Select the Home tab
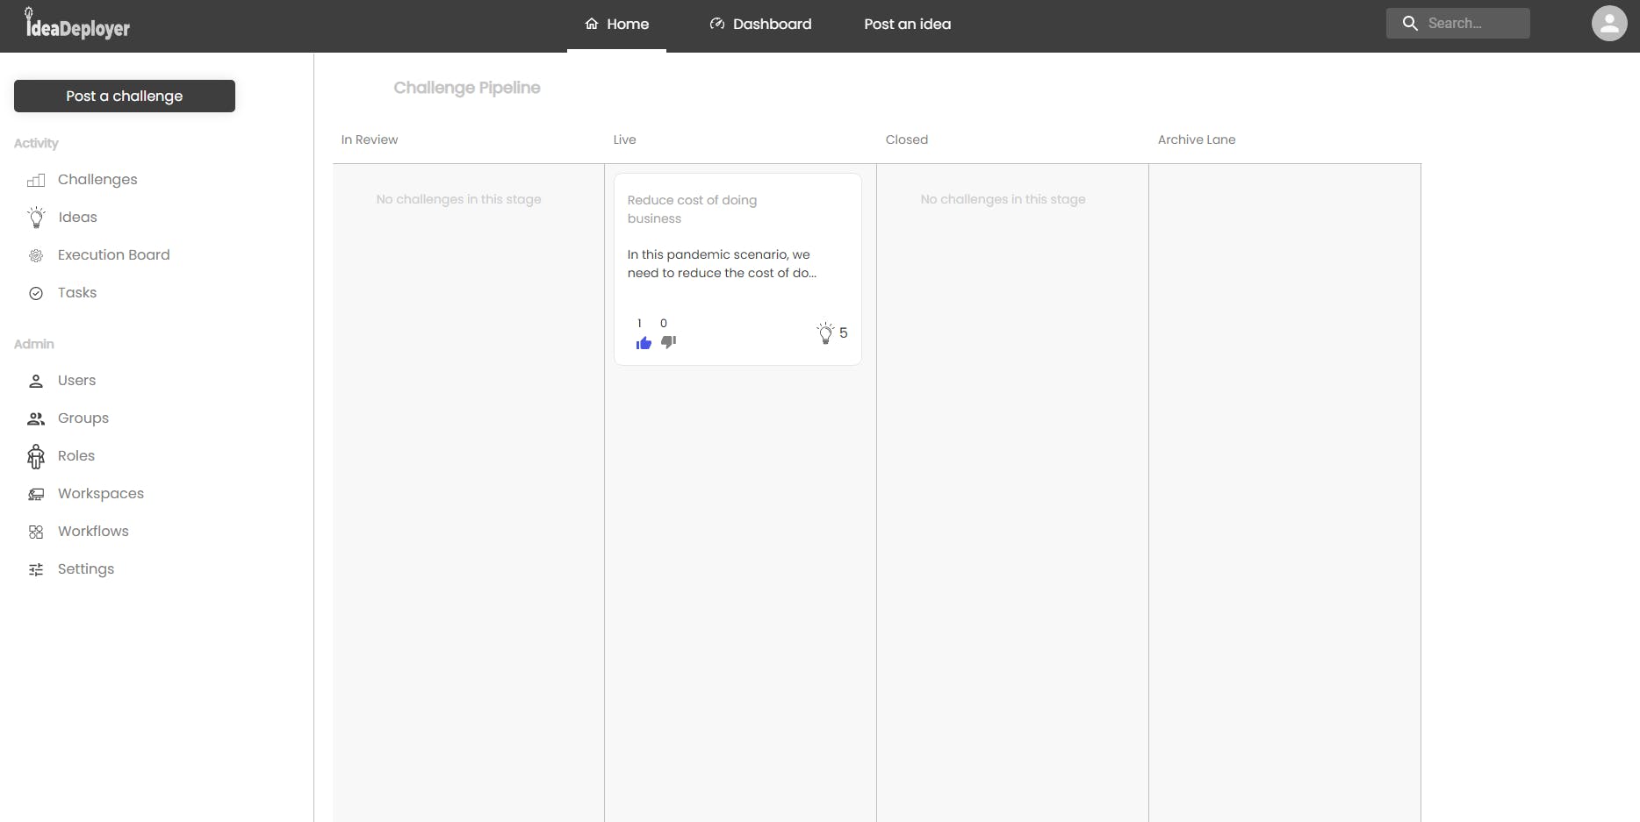Screen dimensions: 1640x822 click(617, 25)
